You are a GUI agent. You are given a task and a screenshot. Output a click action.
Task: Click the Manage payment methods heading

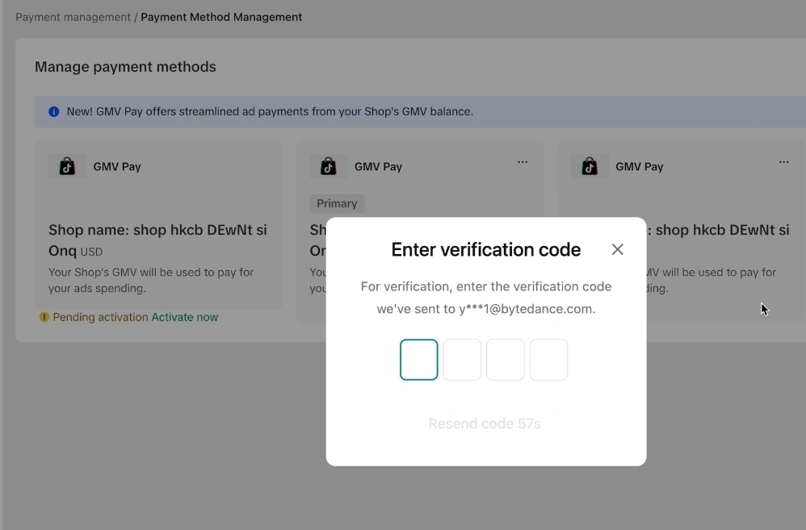click(x=125, y=67)
